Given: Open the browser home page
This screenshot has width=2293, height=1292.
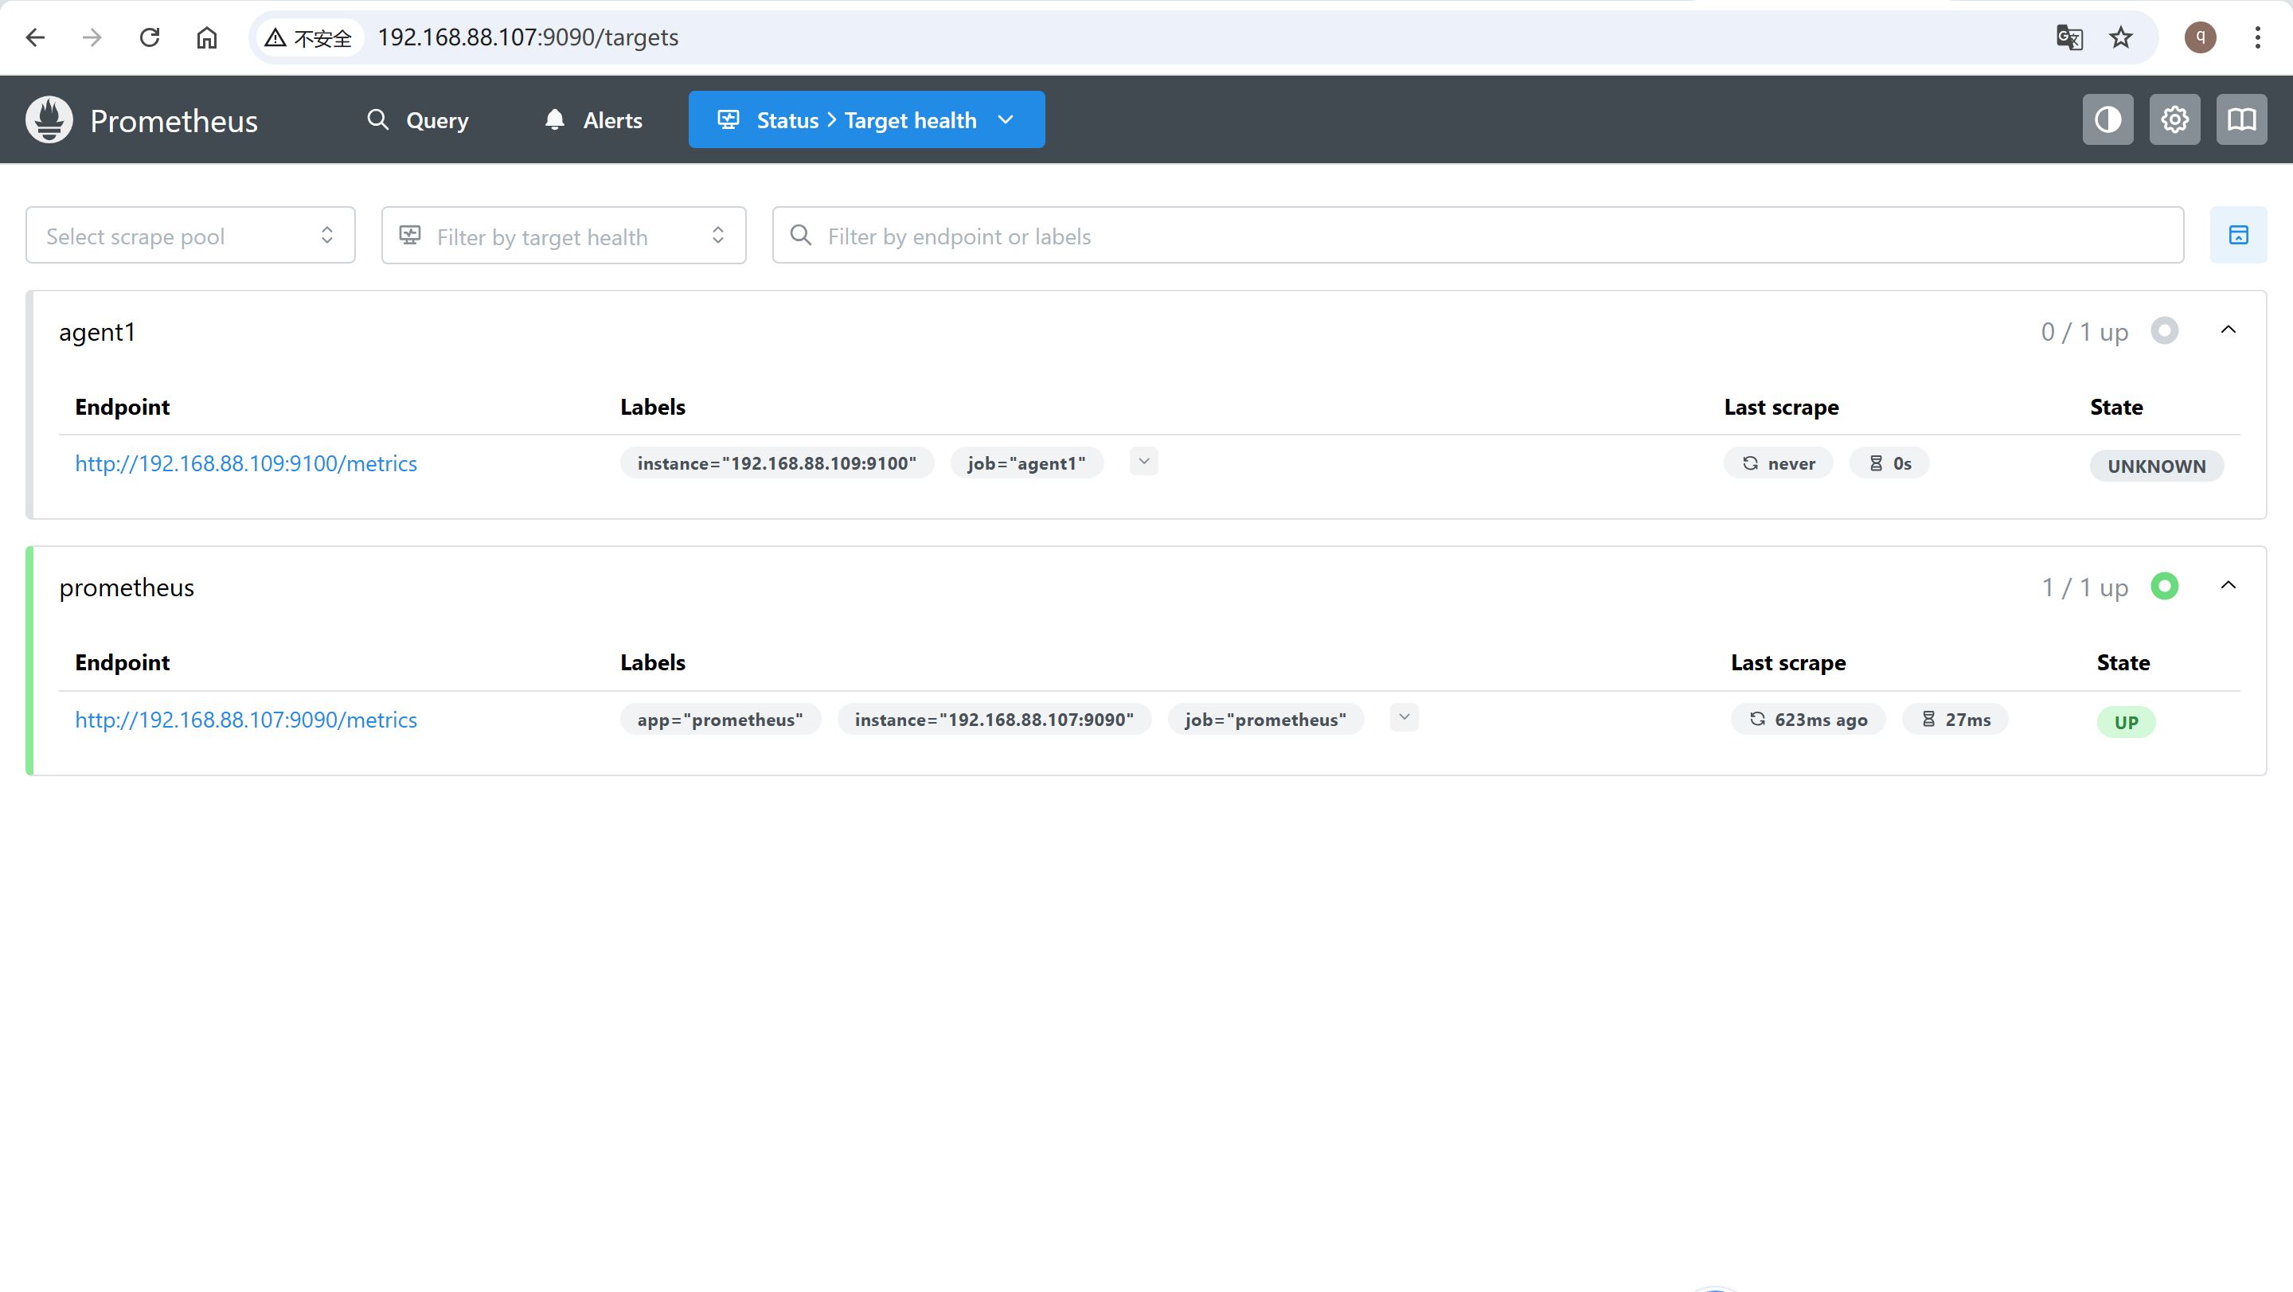Looking at the screenshot, I should coord(206,37).
